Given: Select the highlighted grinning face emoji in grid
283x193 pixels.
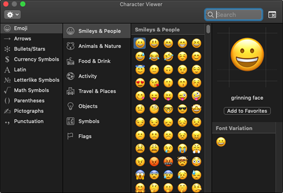Looking at the screenshot, I should pyautogui.click(x=140, y=43).
